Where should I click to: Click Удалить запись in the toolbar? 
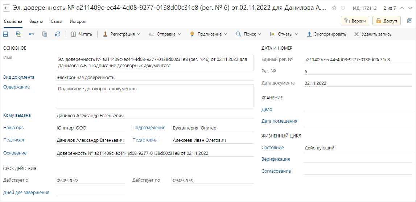[x=373, y=34]
